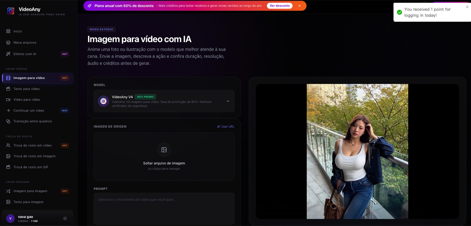471x226 pixels.
Task: Click the Imagem para vídeo com IA heading
Action: 139,39
